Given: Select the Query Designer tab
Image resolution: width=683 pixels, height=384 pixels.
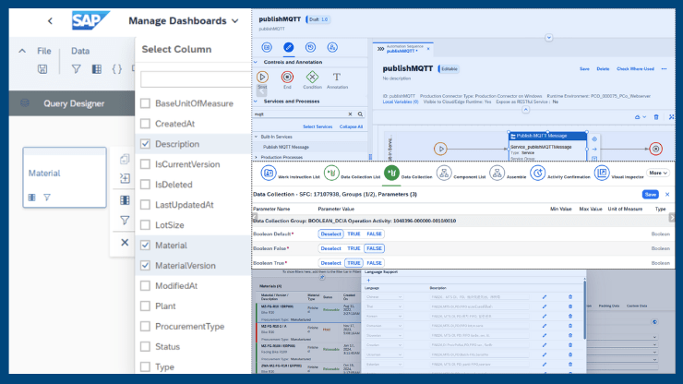Looking at the screenshot, I should tap(72, 103).
